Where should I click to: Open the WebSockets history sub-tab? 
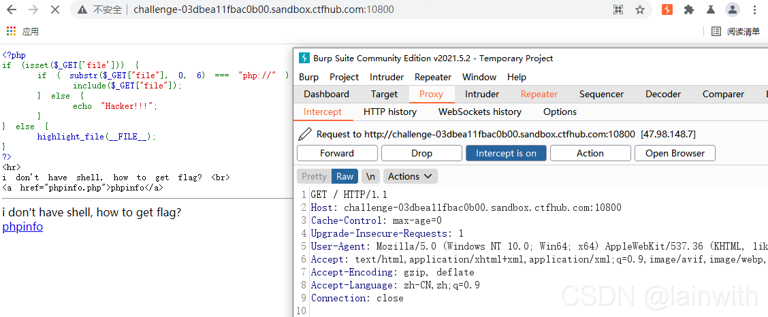(x=480, y=112)
